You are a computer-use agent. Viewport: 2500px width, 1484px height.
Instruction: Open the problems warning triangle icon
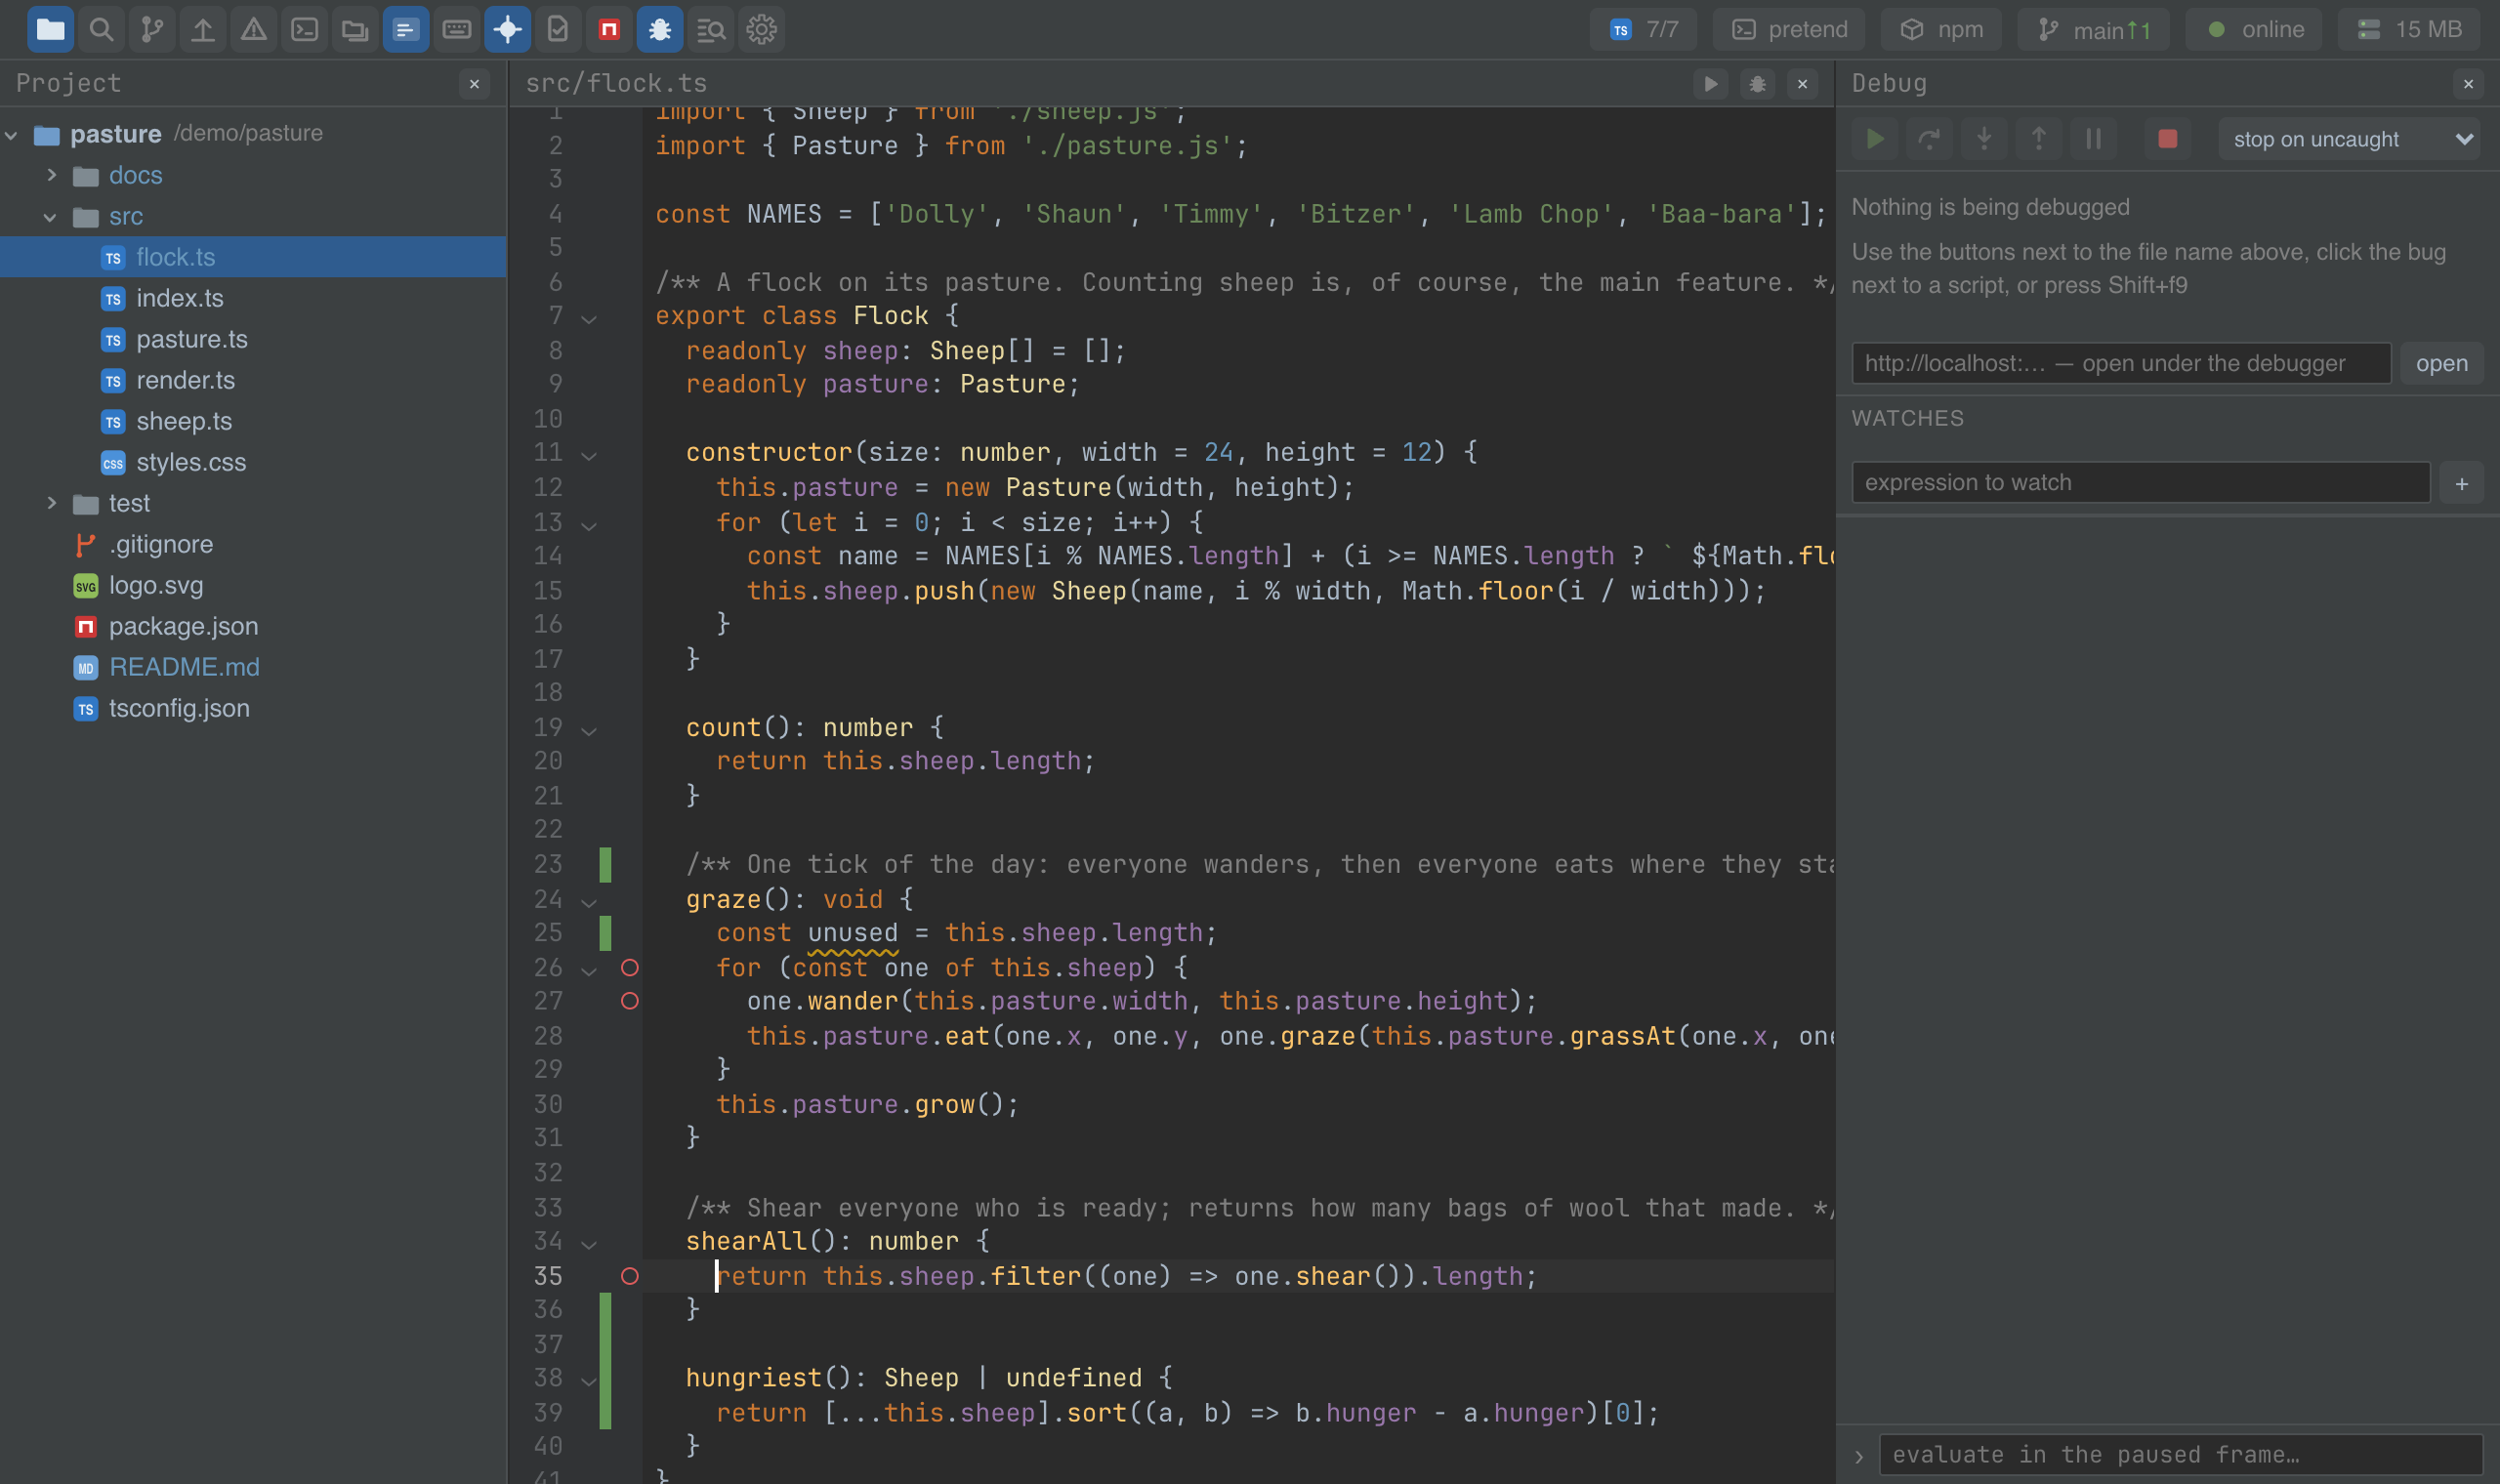click(x=254, y=29)
